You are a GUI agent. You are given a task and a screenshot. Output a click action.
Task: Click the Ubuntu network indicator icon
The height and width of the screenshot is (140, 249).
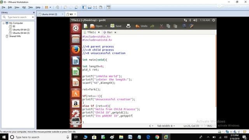(185, 20)
